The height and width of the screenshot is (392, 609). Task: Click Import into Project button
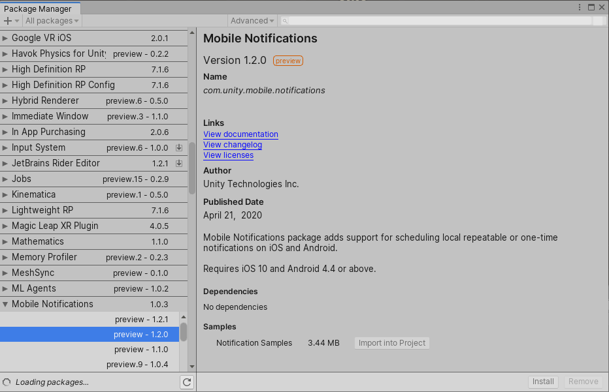(x=392, y=343)
